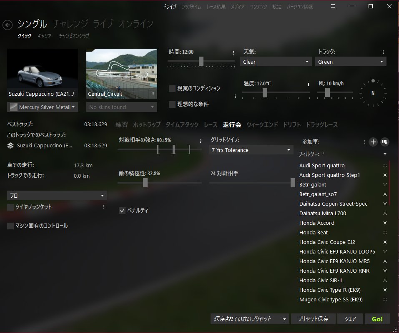Image resolution: width=399 pixels, height=333 pixels.
Task: Remove Mugen Civic type SS (EK9)
Action: tap(385, 300)
